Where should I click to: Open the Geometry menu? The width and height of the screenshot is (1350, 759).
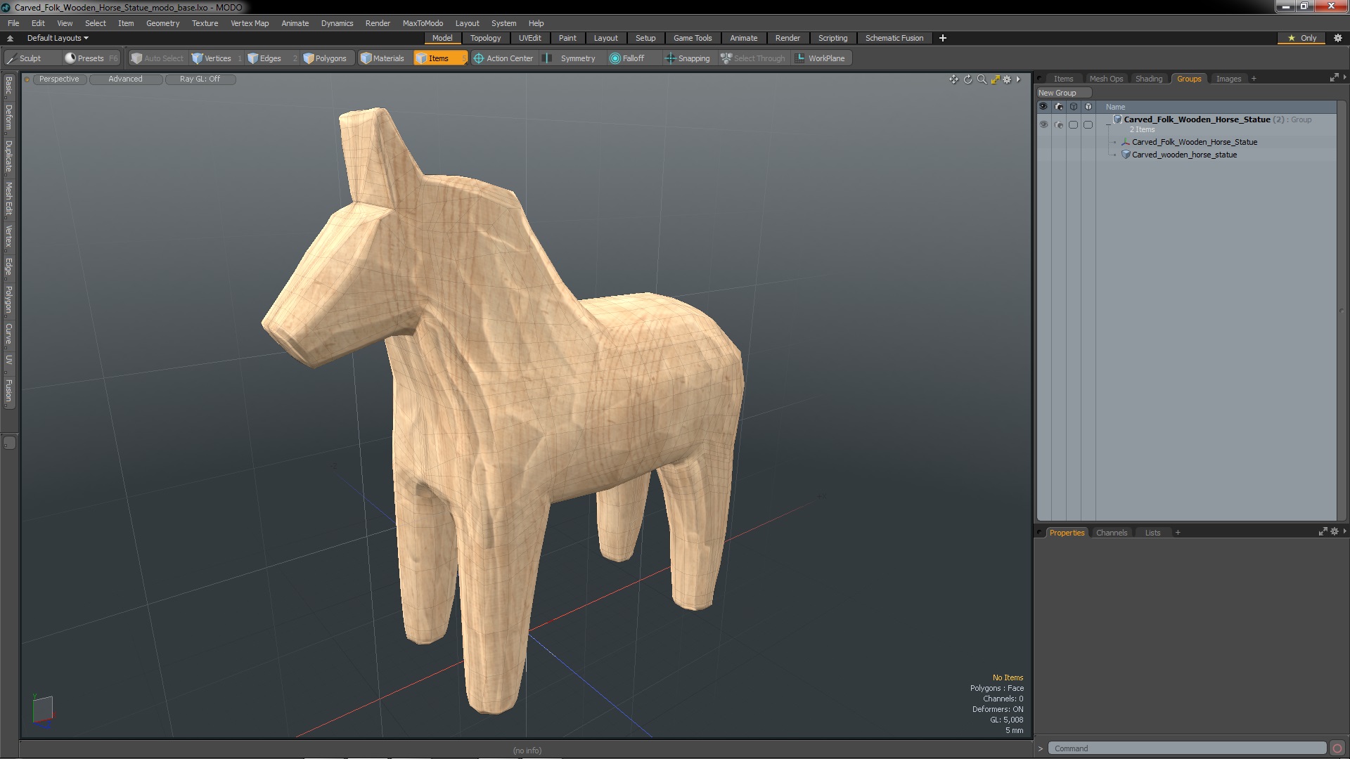tap(162, 23)
